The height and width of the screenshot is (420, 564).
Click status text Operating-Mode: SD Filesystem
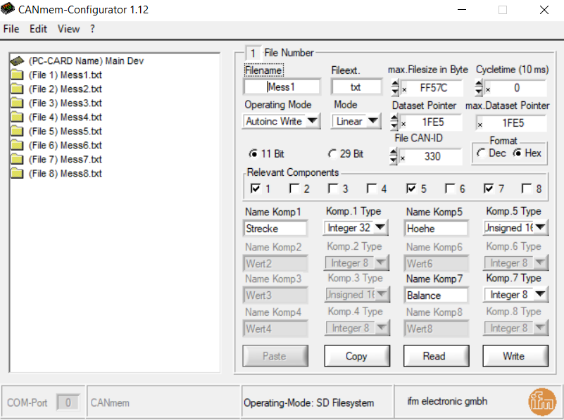(308, 403)
